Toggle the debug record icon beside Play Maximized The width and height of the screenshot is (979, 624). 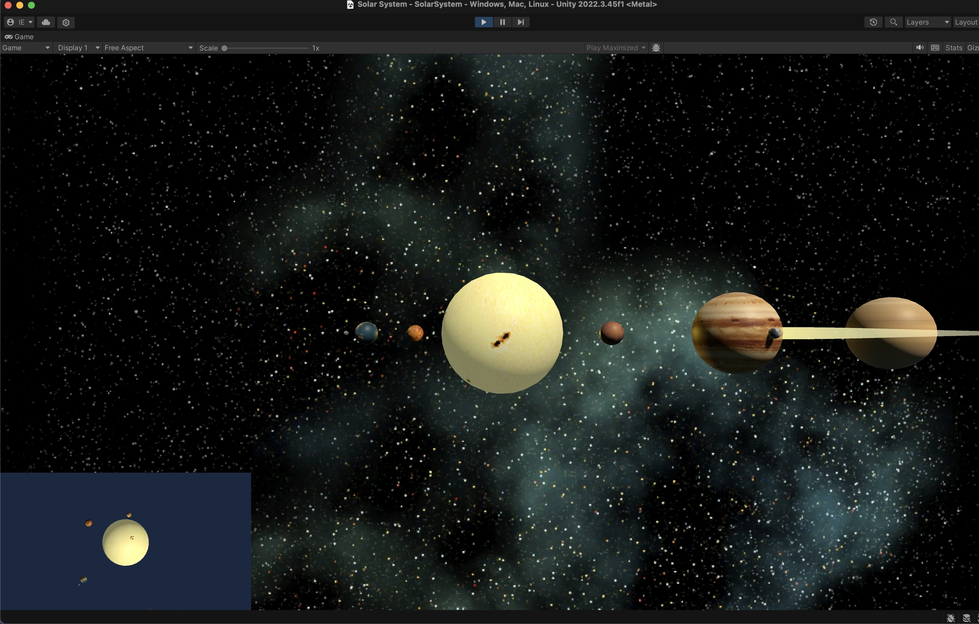[656, 48]
